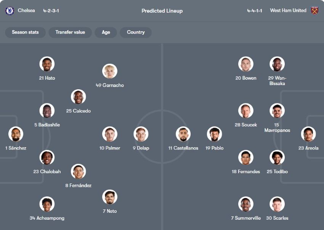Click the Predicted Lineup heading
Viewport: 324px width, 230px height.
pyautogui.click(x=162, y=11)
